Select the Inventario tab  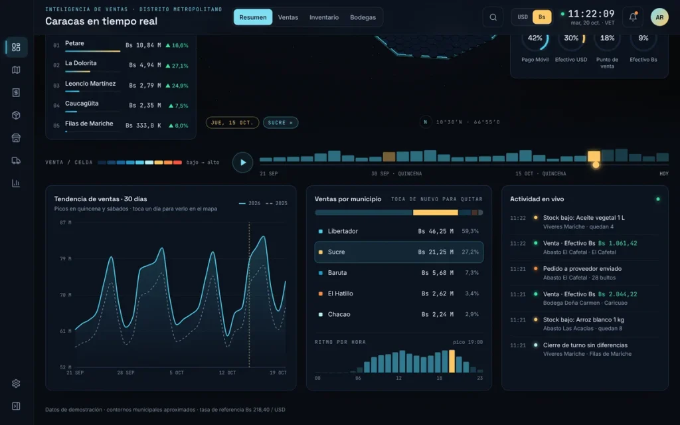click(x=324, y=17)
